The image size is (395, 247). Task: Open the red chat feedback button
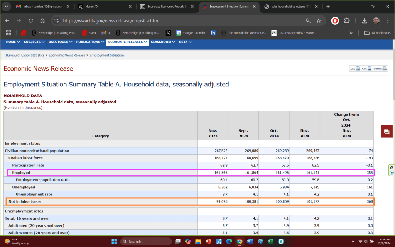pyautogui.click(x=387, y=132)
